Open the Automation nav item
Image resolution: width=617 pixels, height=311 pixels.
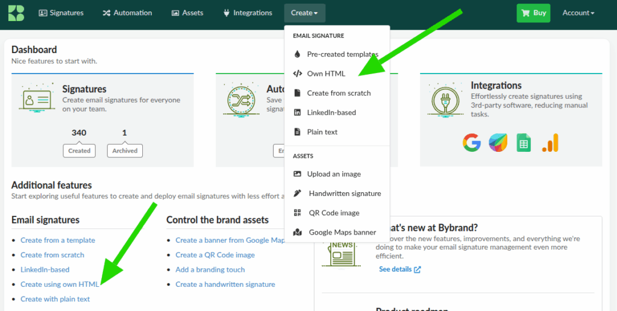[x=127, y=13]
